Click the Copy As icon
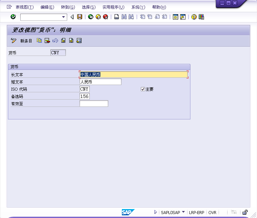This screenshot has height=218, width=257. 39,40
